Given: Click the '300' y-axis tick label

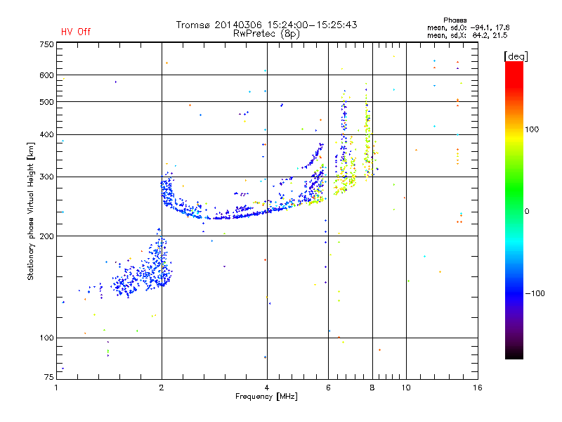Looking at the screenshot, I should (x=46, y=177).
